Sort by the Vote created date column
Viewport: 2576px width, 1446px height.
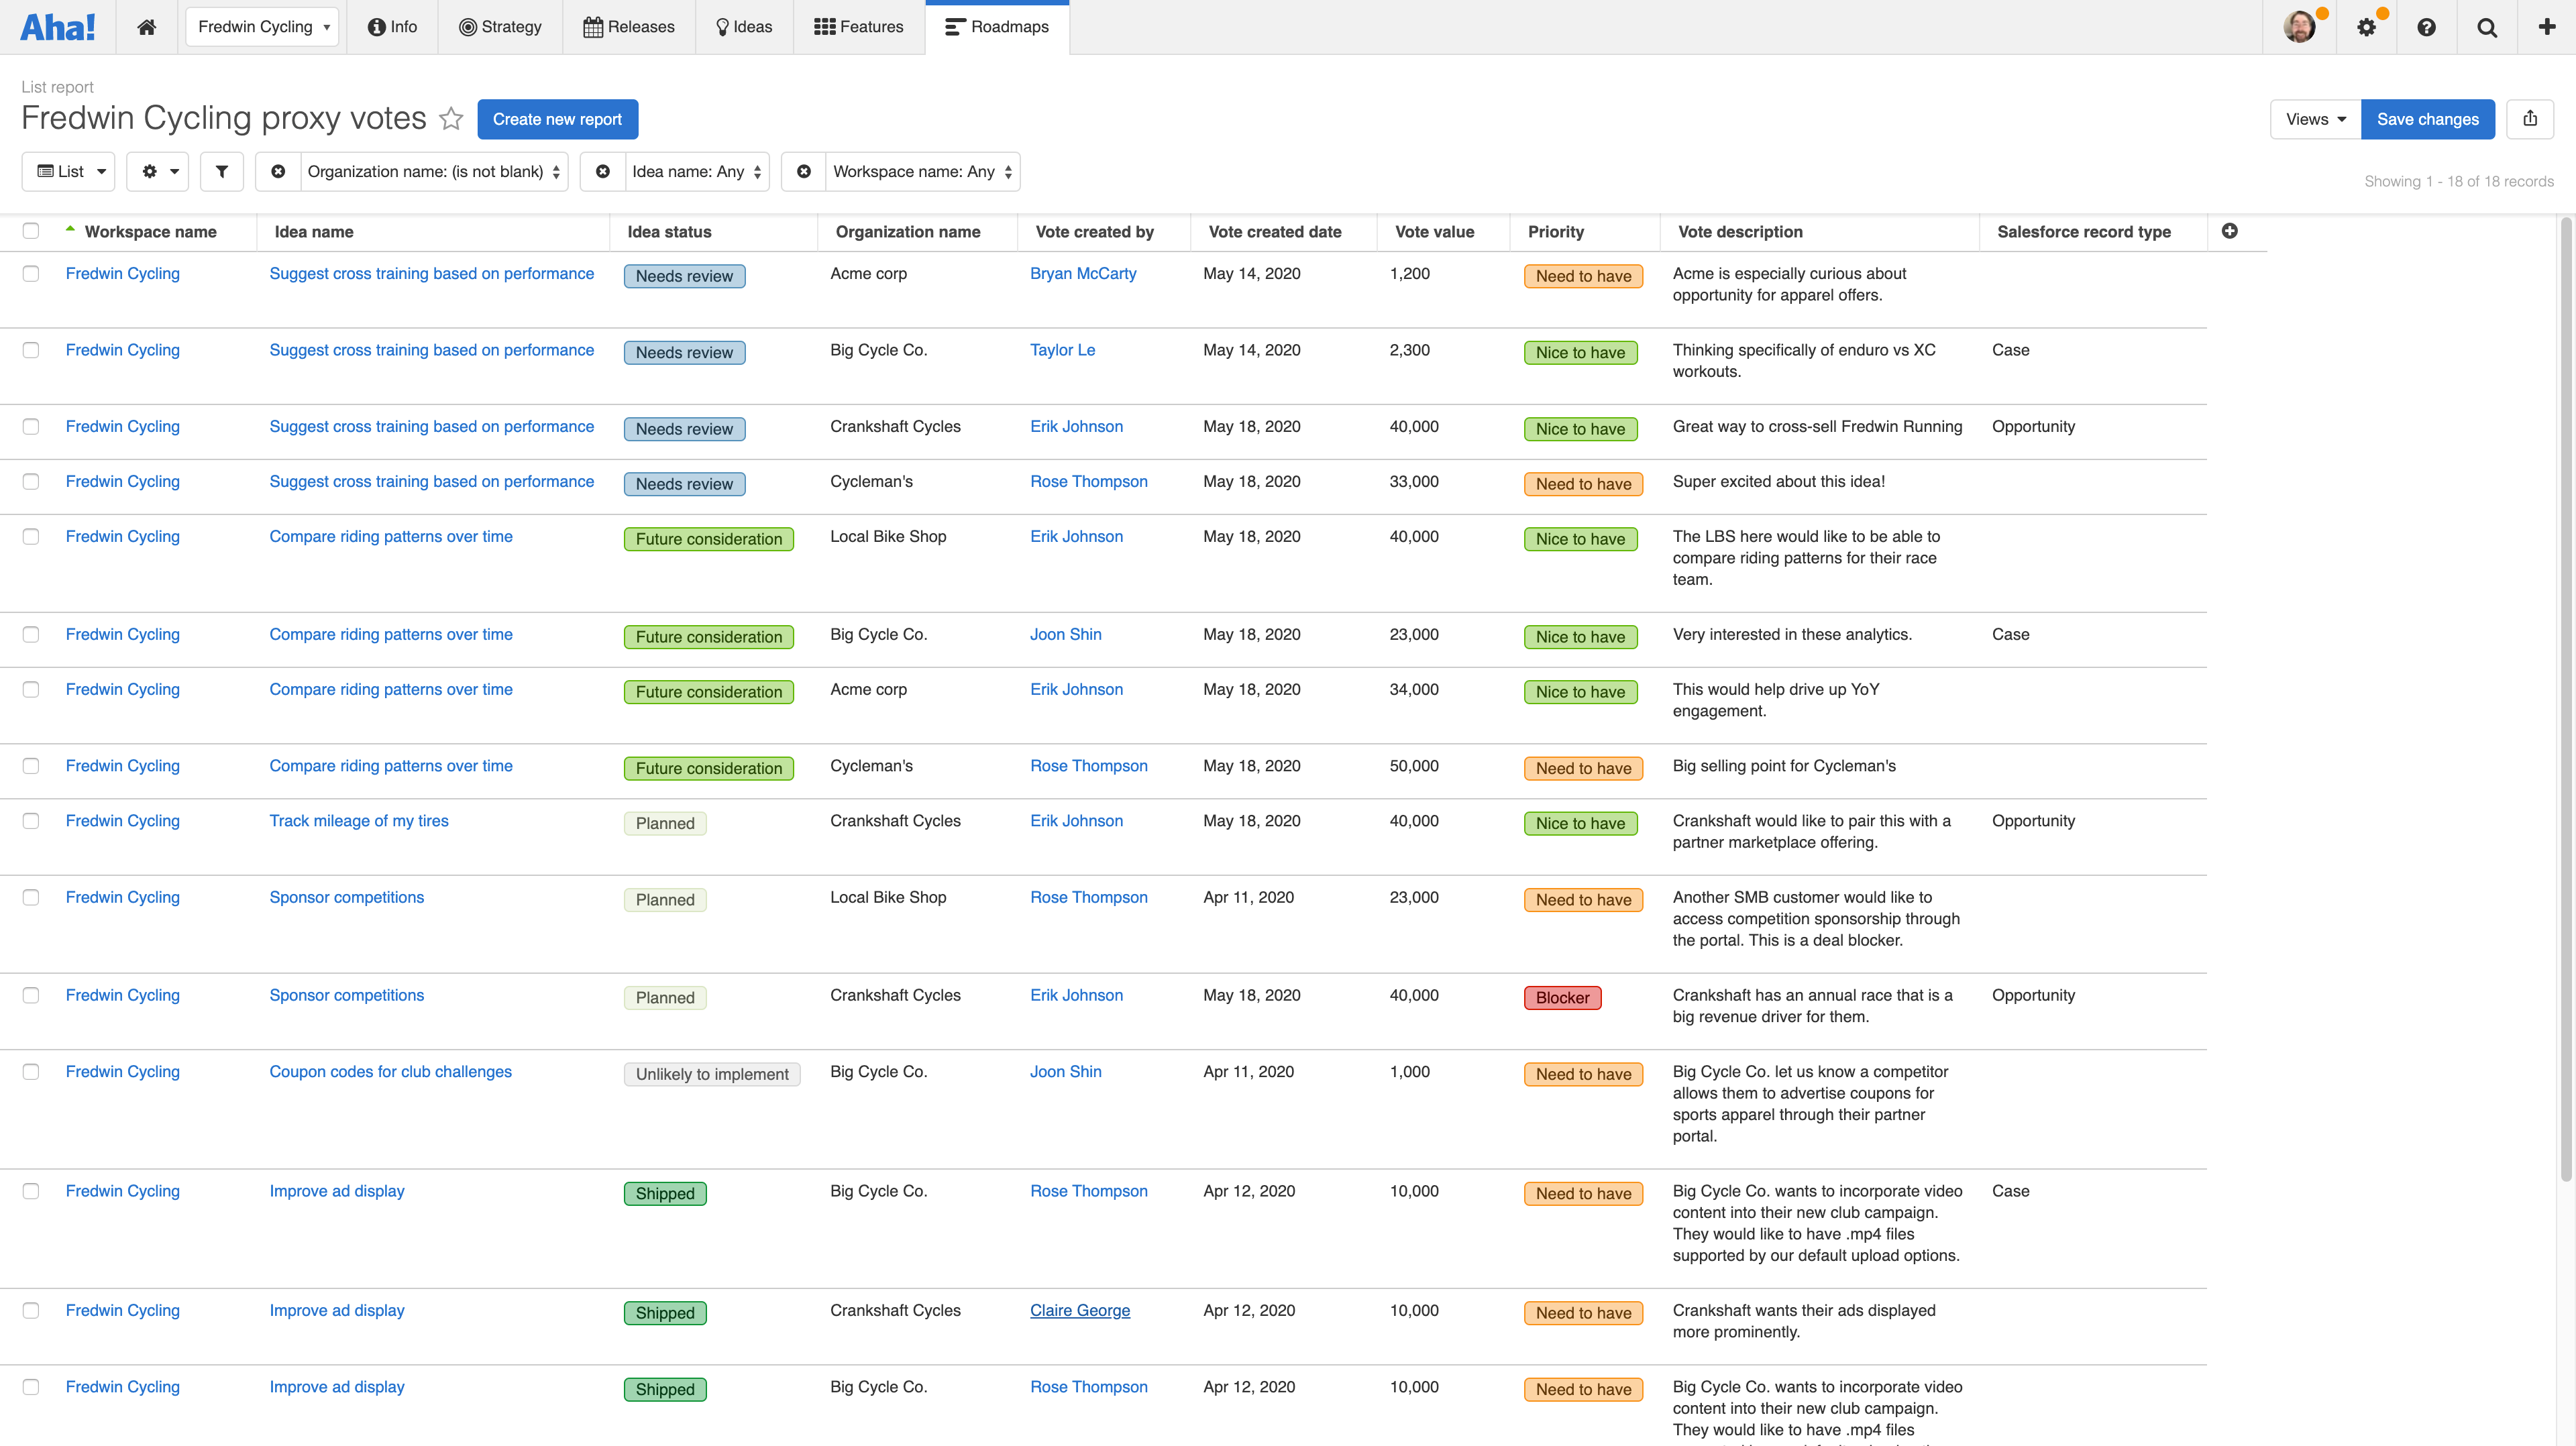click(x=1275, y=231)
